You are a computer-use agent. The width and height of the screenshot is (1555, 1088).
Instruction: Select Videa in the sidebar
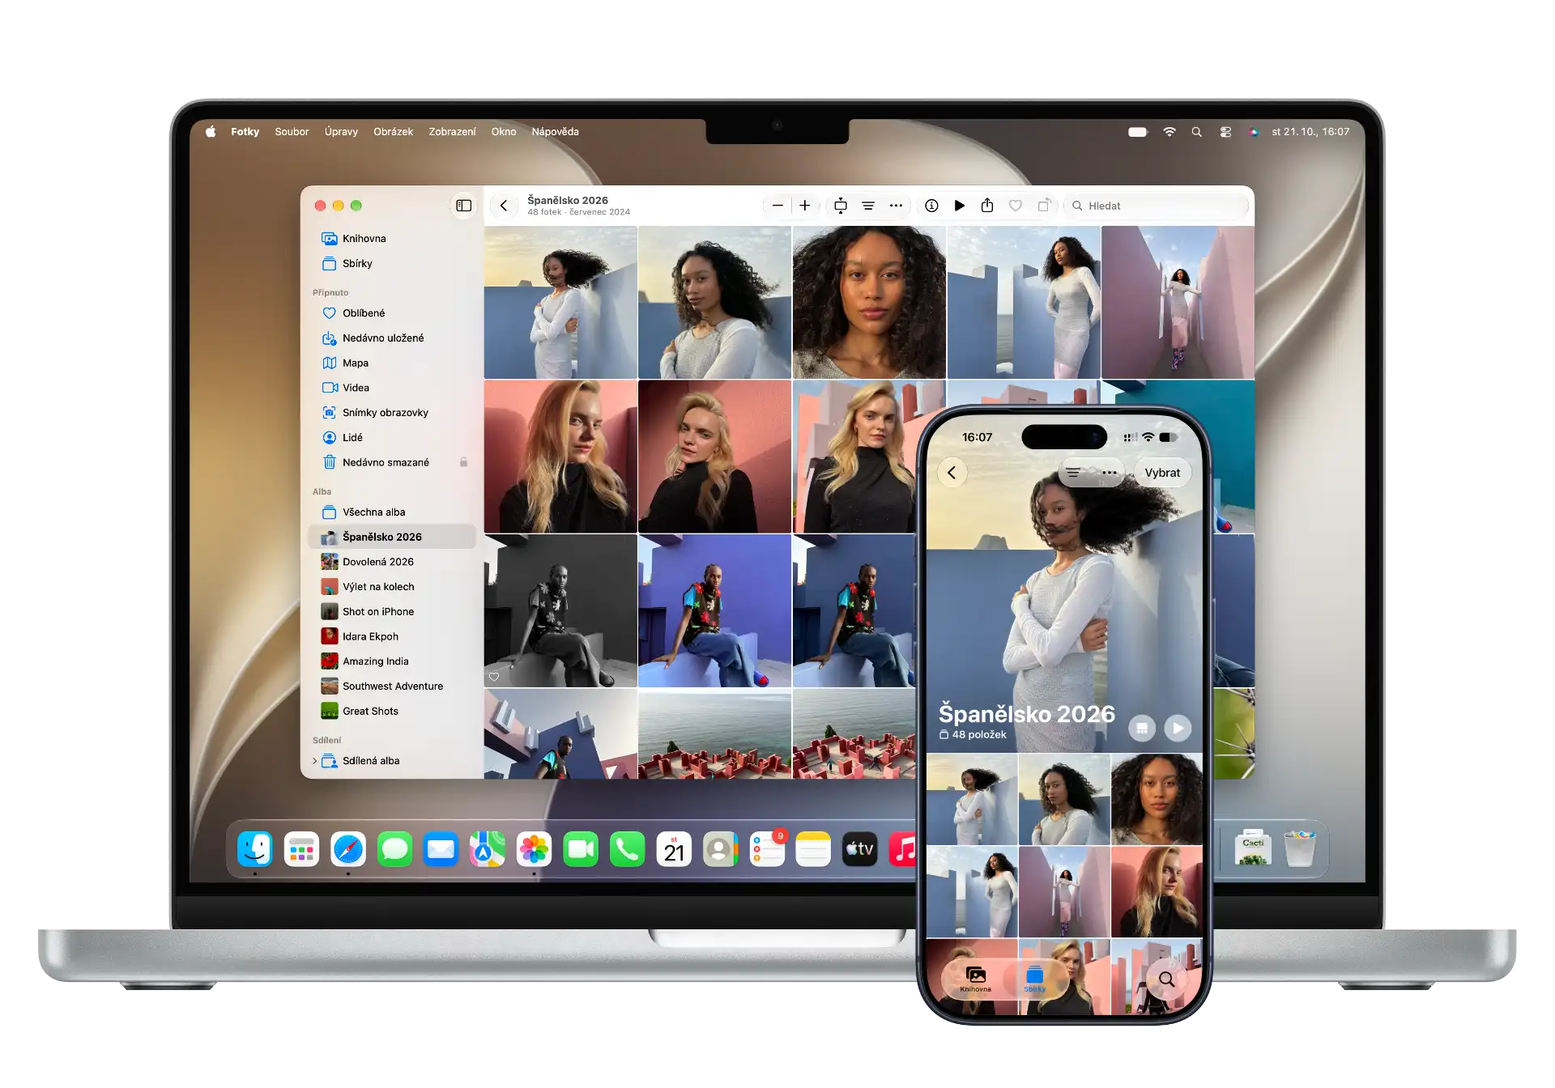point(392,388)
